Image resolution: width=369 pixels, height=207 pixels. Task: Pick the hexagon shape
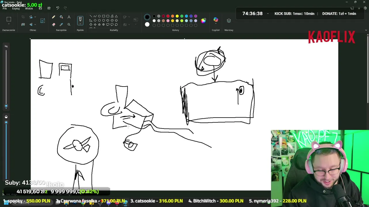pyautogui.click(x=103, y=20)
